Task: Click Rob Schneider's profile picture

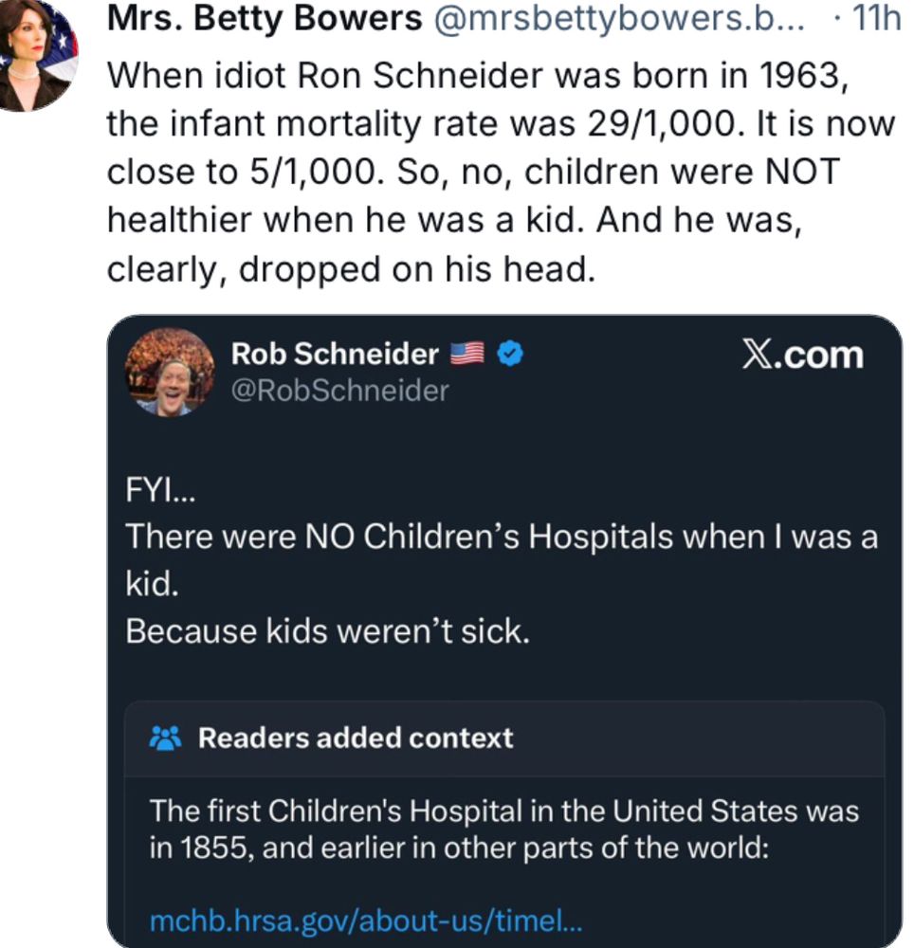Action: (x=170, y=372)
